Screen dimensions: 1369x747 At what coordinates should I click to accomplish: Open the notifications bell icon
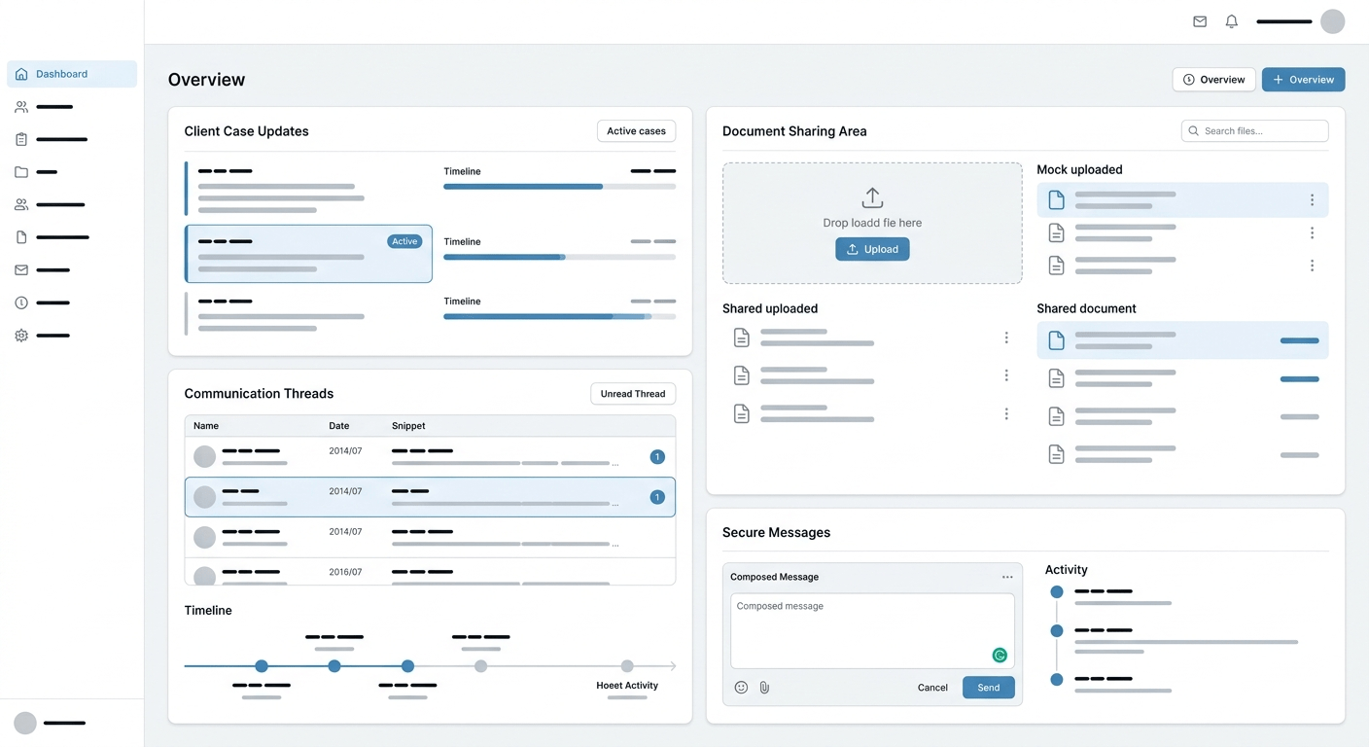pyautogui.click(x=1232, y=21)
